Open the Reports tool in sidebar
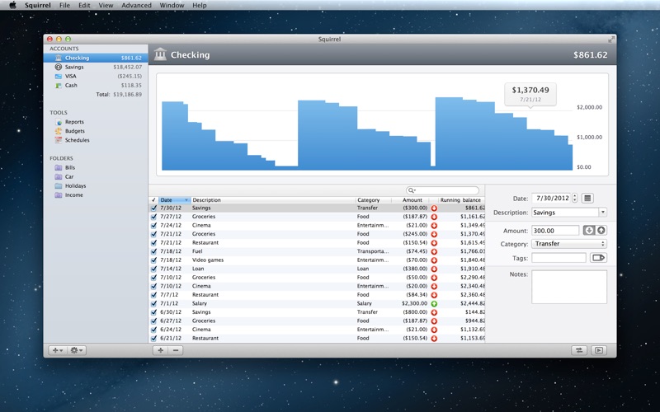 click(x=73, y=122)
